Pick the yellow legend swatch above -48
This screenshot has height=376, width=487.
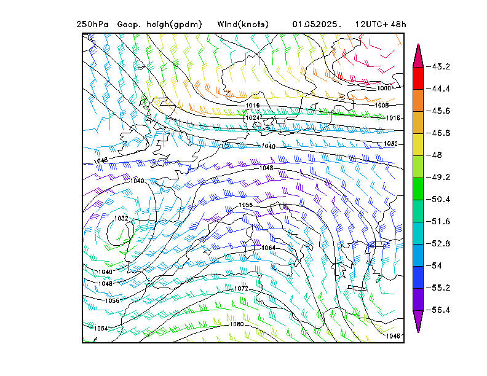(x=418, y=144)
